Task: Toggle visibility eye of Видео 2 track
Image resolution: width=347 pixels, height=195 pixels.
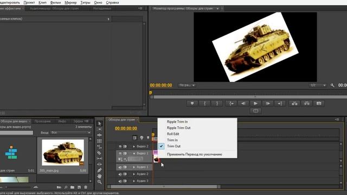Action: click(x=120, y=146)
